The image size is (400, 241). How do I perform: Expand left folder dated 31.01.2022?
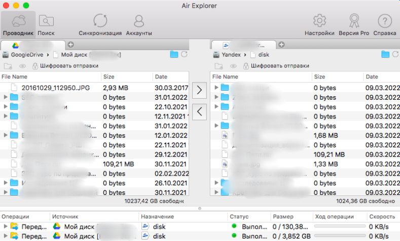[x=6, y=97]
